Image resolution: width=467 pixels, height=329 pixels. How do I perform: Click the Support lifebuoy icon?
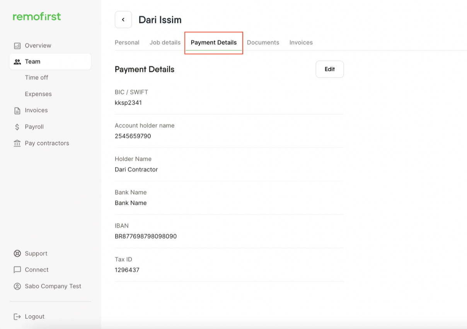(17, 254)
